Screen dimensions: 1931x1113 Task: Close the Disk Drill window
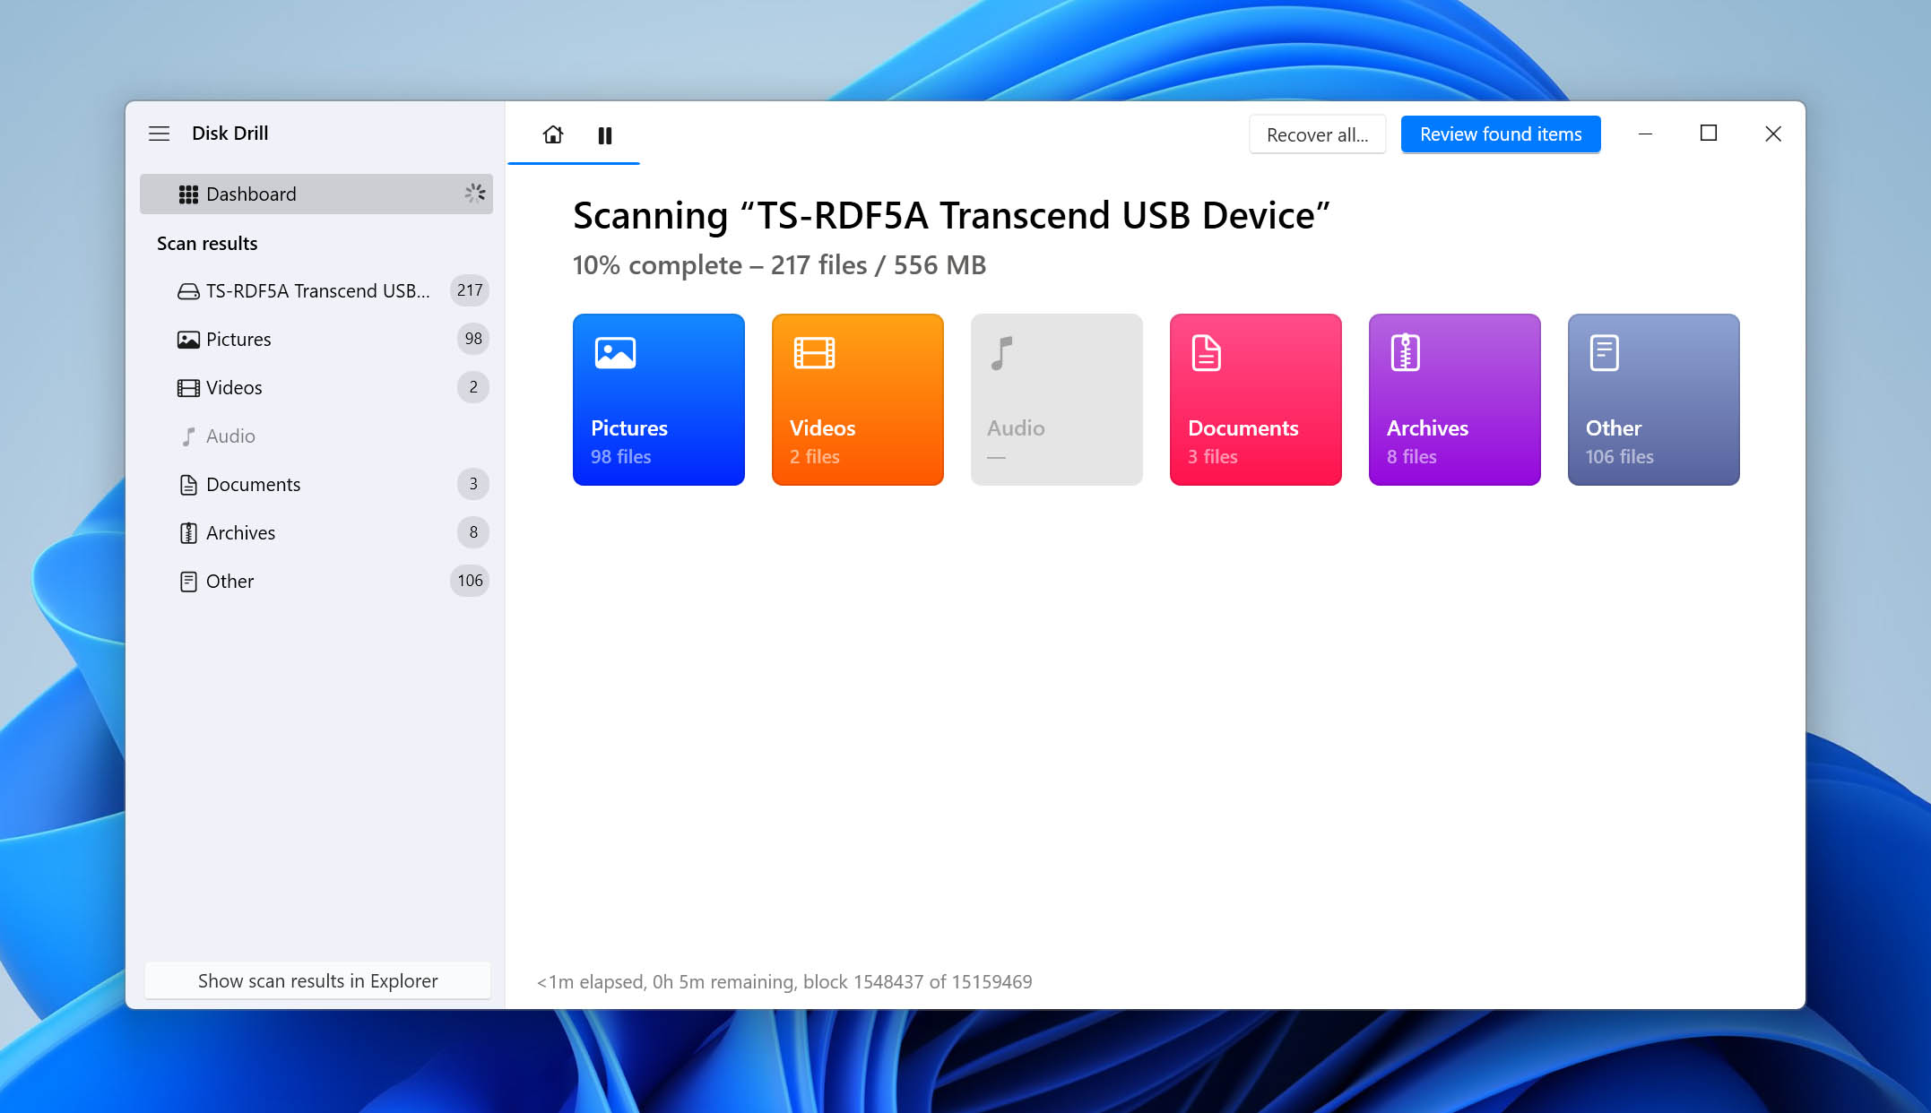(x=1773, y=134)
